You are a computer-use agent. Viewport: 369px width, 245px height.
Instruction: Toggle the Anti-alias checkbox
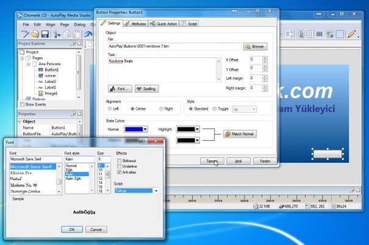tap(119, 172)
